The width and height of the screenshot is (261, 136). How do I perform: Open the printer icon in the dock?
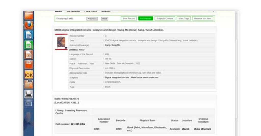[29, 94]
